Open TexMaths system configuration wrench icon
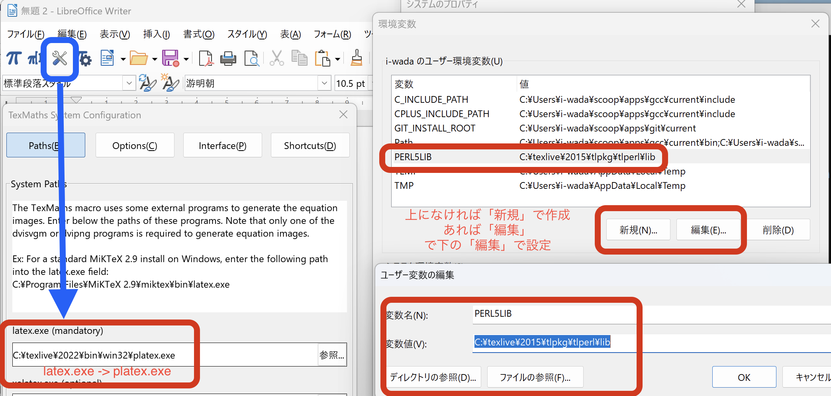The height and width of the screenshot is (396, 831). 60,59
